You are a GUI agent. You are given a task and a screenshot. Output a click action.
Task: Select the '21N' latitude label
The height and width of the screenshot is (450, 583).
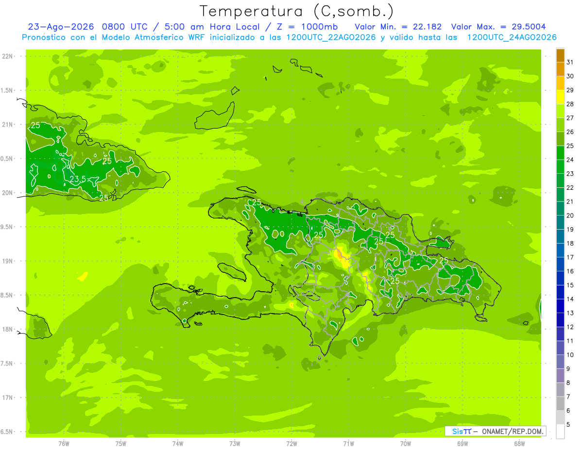[7, 124]
